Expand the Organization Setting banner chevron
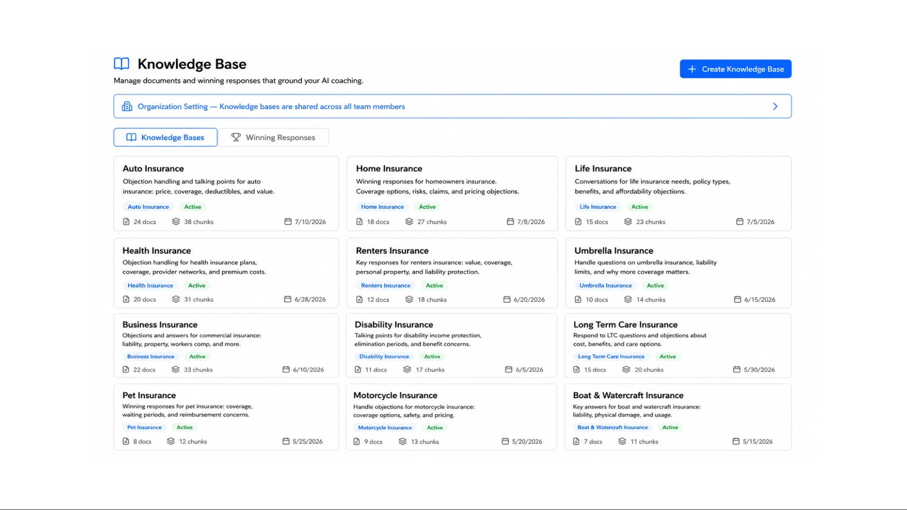 (x=775, y=106)
